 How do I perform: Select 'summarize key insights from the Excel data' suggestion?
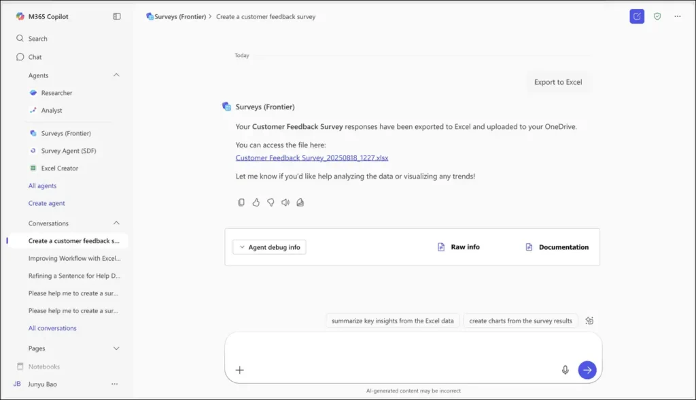(x=392, y=321)
